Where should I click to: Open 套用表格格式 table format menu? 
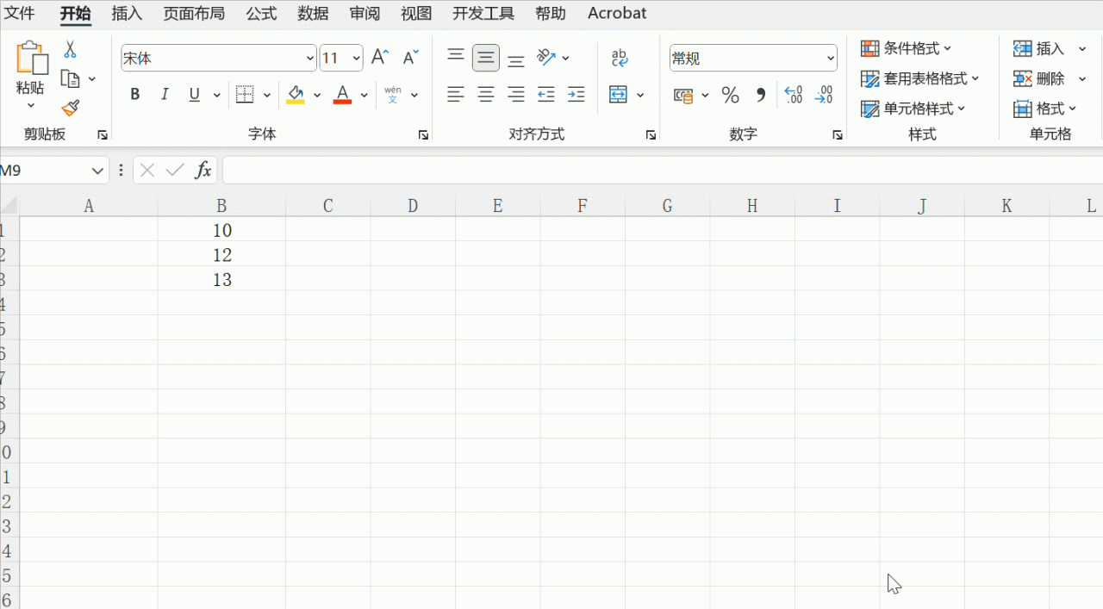(920, 78)
